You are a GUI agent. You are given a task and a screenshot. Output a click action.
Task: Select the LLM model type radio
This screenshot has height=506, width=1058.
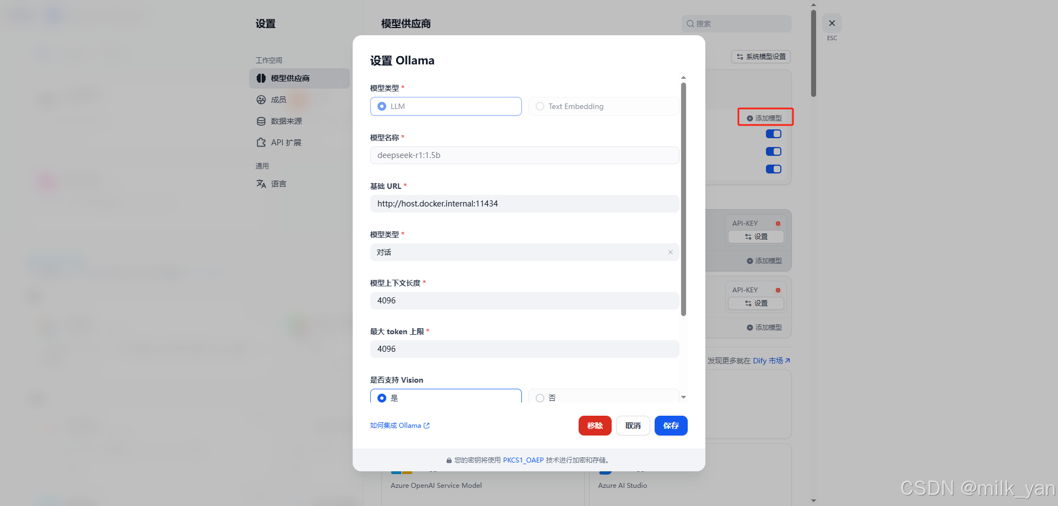(x=446, y=106)
